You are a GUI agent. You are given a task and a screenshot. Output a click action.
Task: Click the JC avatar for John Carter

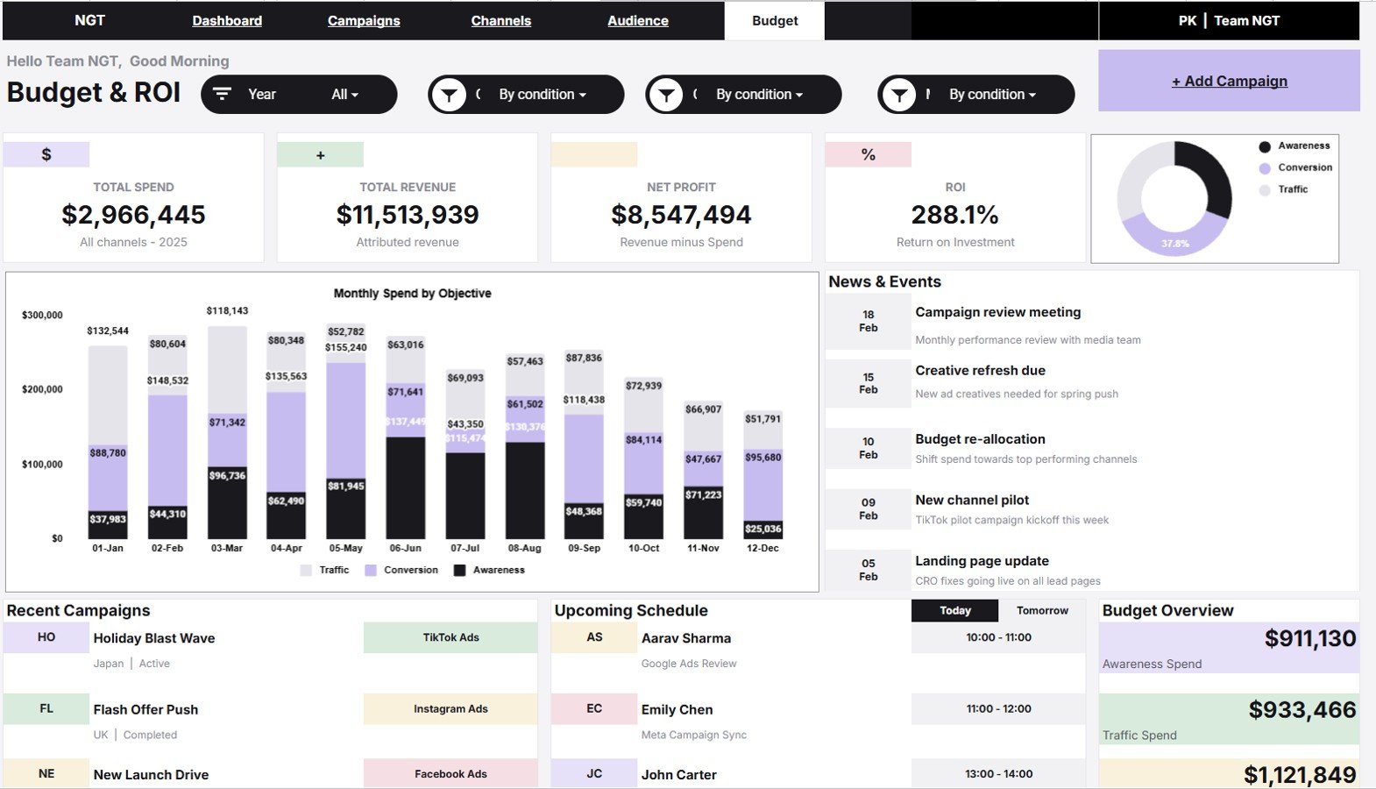(x=594, y=773)
